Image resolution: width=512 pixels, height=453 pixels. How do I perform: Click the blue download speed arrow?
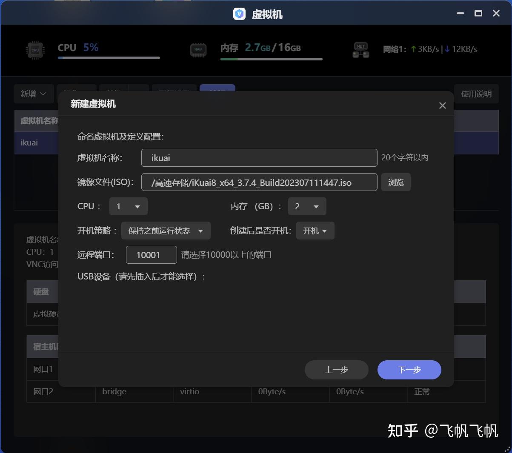click(x=446, y=49)
